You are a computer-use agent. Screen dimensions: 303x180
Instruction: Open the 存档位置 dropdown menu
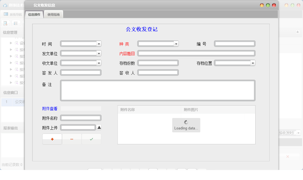click(x=252, y=63)
